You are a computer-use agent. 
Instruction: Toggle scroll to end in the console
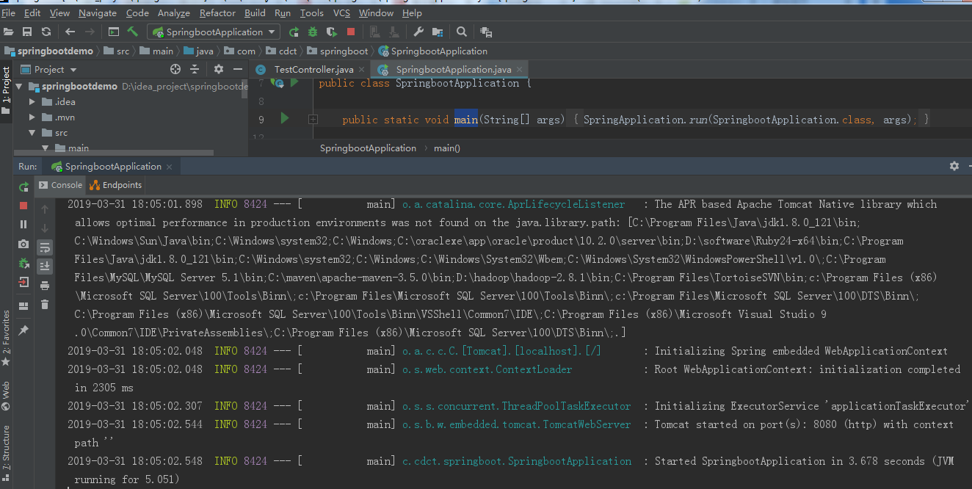point(45,266)
